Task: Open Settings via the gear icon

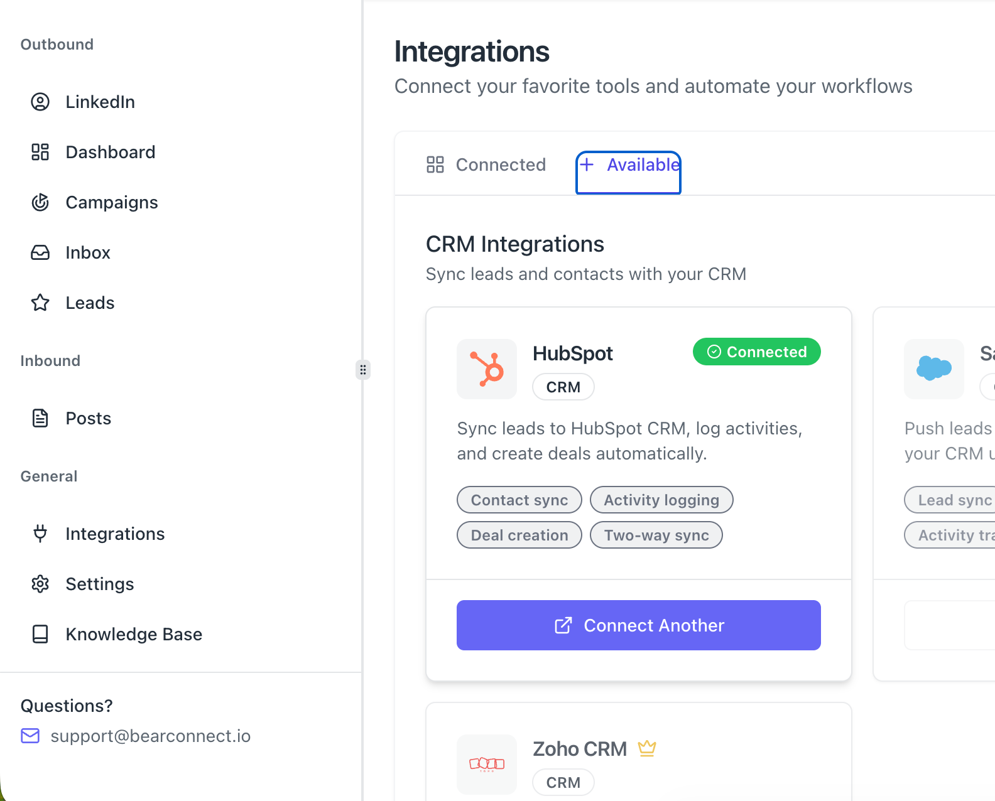Action: point(40,584)
